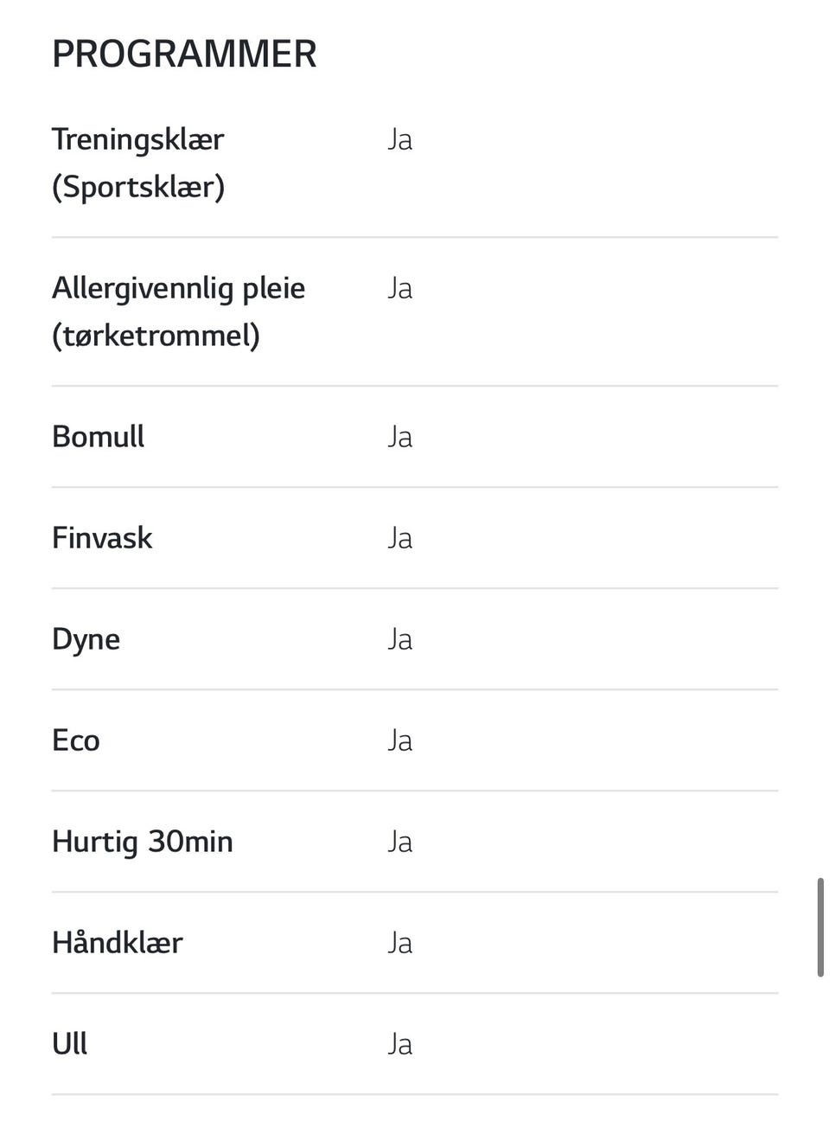Select the Bomull program row label
This screenshot has height=1134, width=830.
pos(99,436)
